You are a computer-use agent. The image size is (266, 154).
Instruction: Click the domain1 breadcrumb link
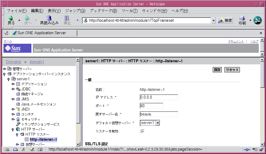click(x=37, y=62)
